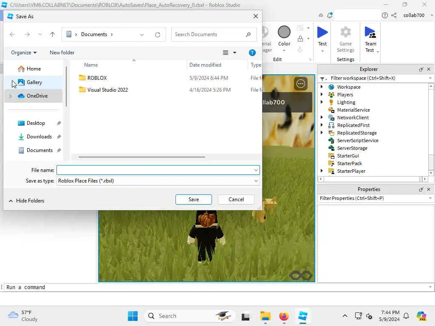This screenshot has height=326, width=435.
Task: Open Game Settings gear
Action: pyautogui.click(x=345, y=32)
